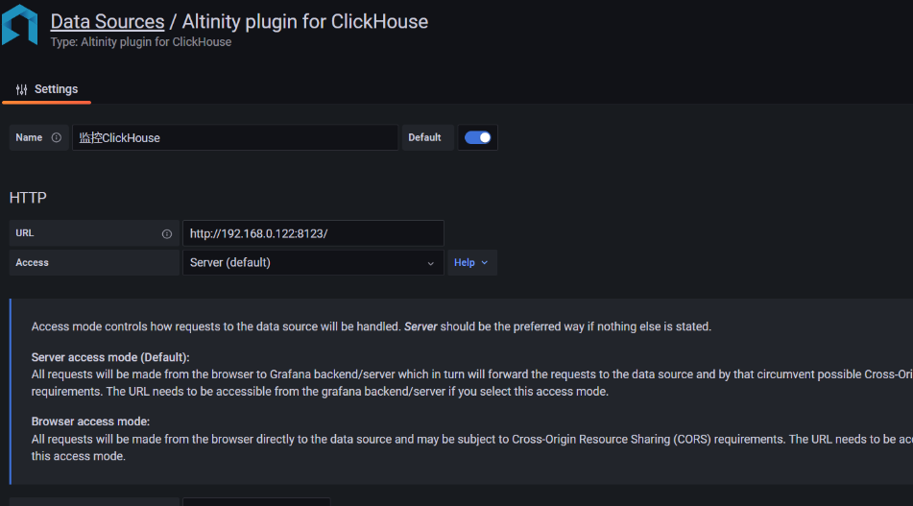Click the sliders icon on the Settings tab
The height and width of the screenshot is (506, 913).
pyautogui.click(x=21, y=89)
